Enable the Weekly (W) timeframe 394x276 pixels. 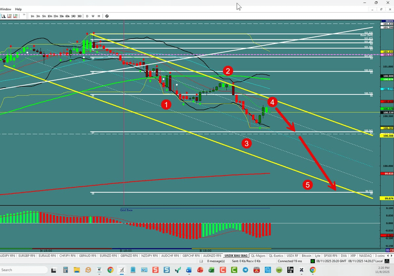coord(93,16)
